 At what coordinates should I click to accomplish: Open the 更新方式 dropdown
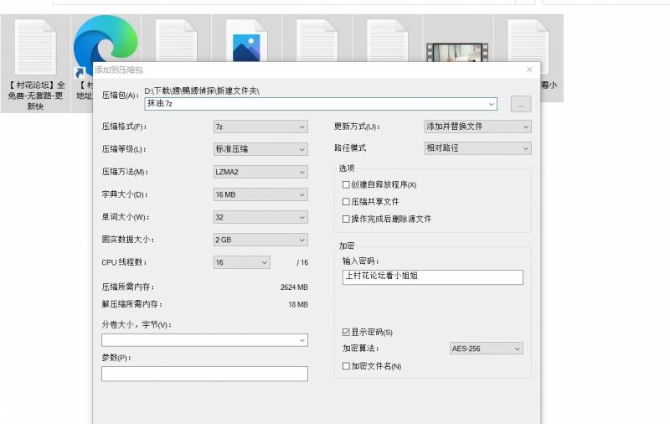pyautogui.click(x=477, y=127)
